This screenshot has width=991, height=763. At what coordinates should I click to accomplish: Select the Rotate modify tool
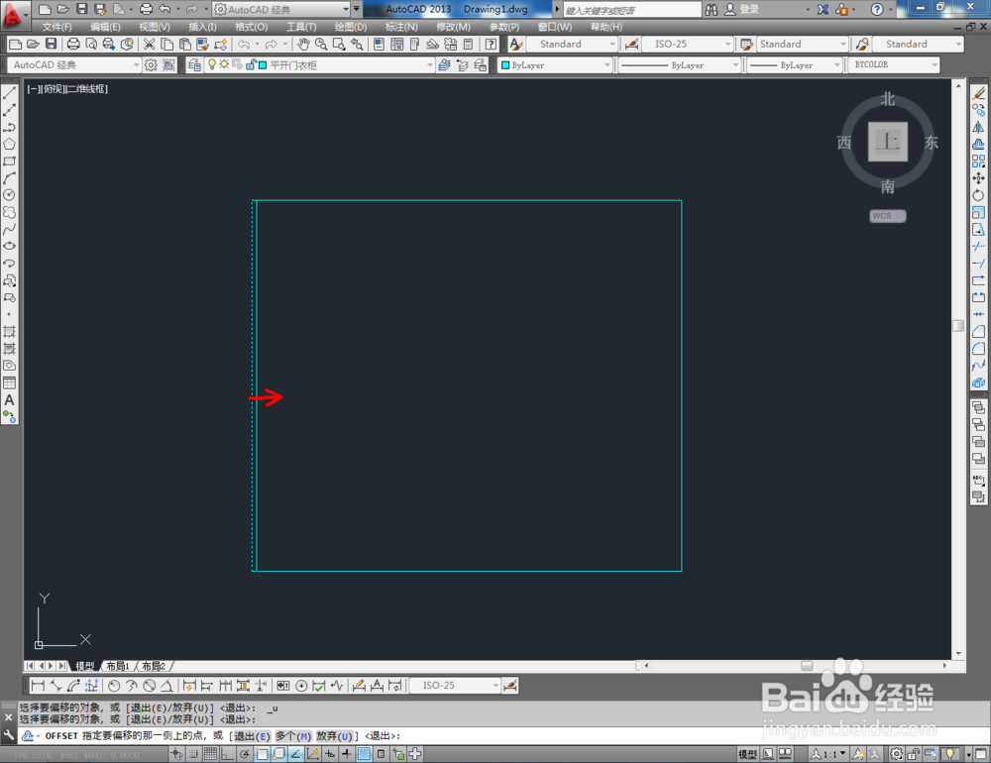click(978, 195)
